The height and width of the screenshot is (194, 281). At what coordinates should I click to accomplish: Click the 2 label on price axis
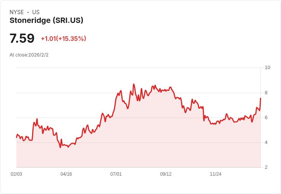[x=266, y=167]
